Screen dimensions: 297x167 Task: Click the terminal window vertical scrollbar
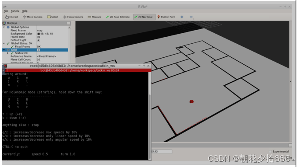(150, 126)
